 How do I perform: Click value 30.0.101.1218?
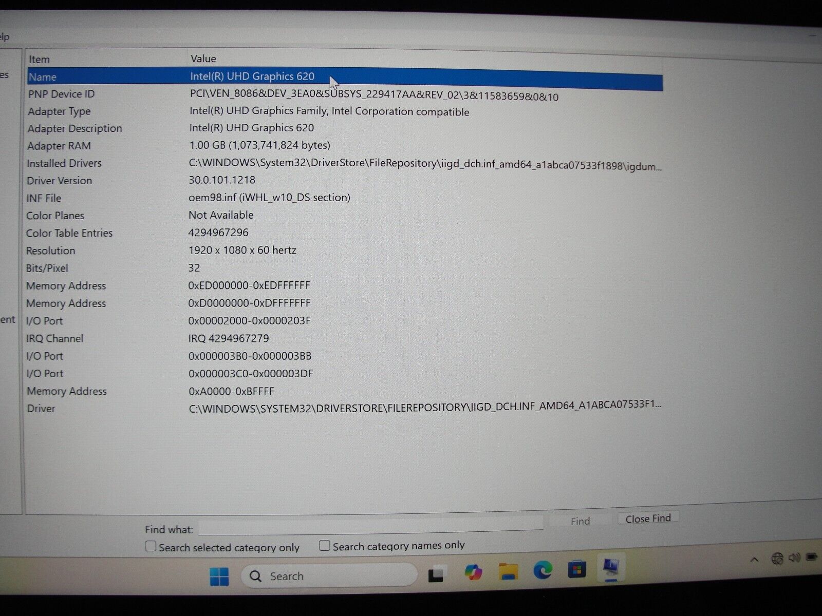[222, 180]
